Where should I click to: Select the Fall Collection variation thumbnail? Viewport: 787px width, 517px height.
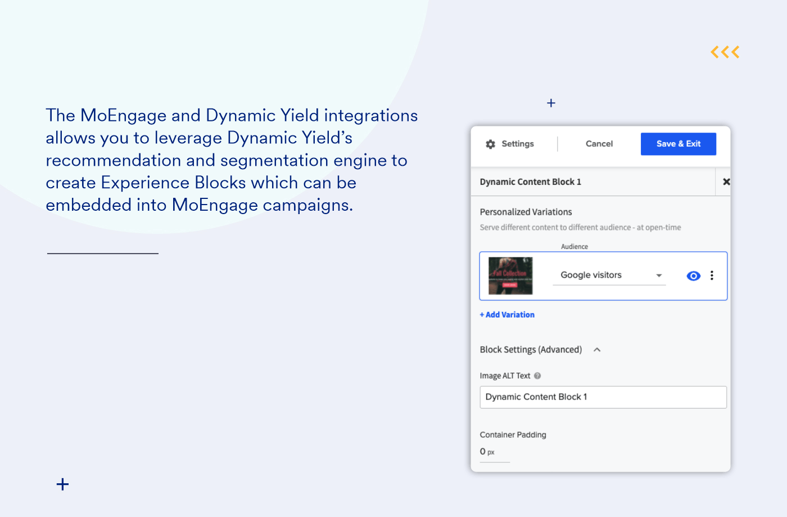(x=510, y=276)
